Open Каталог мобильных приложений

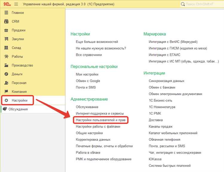[173, 133]
